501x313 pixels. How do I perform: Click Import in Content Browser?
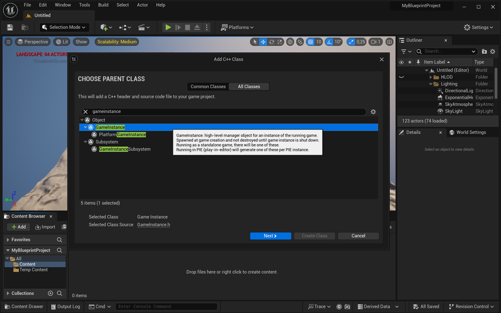pos(45,227)
